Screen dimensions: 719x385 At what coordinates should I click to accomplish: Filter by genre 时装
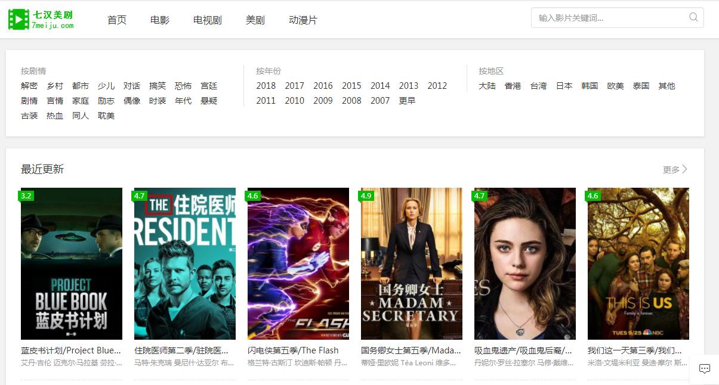coord(158,101)
